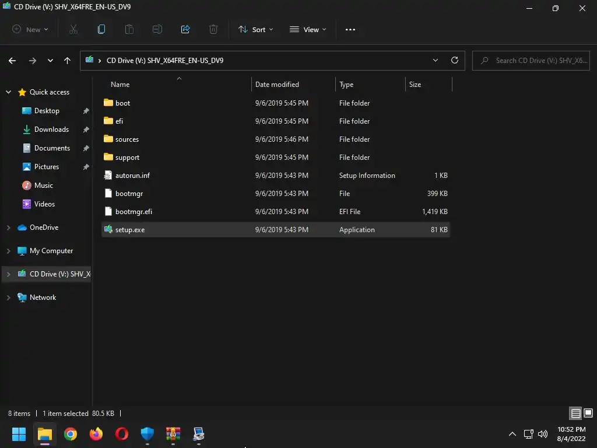Screen dimensions: 597x448
Task: Expand the Network tree node
Action: click(x=8, y=297)
